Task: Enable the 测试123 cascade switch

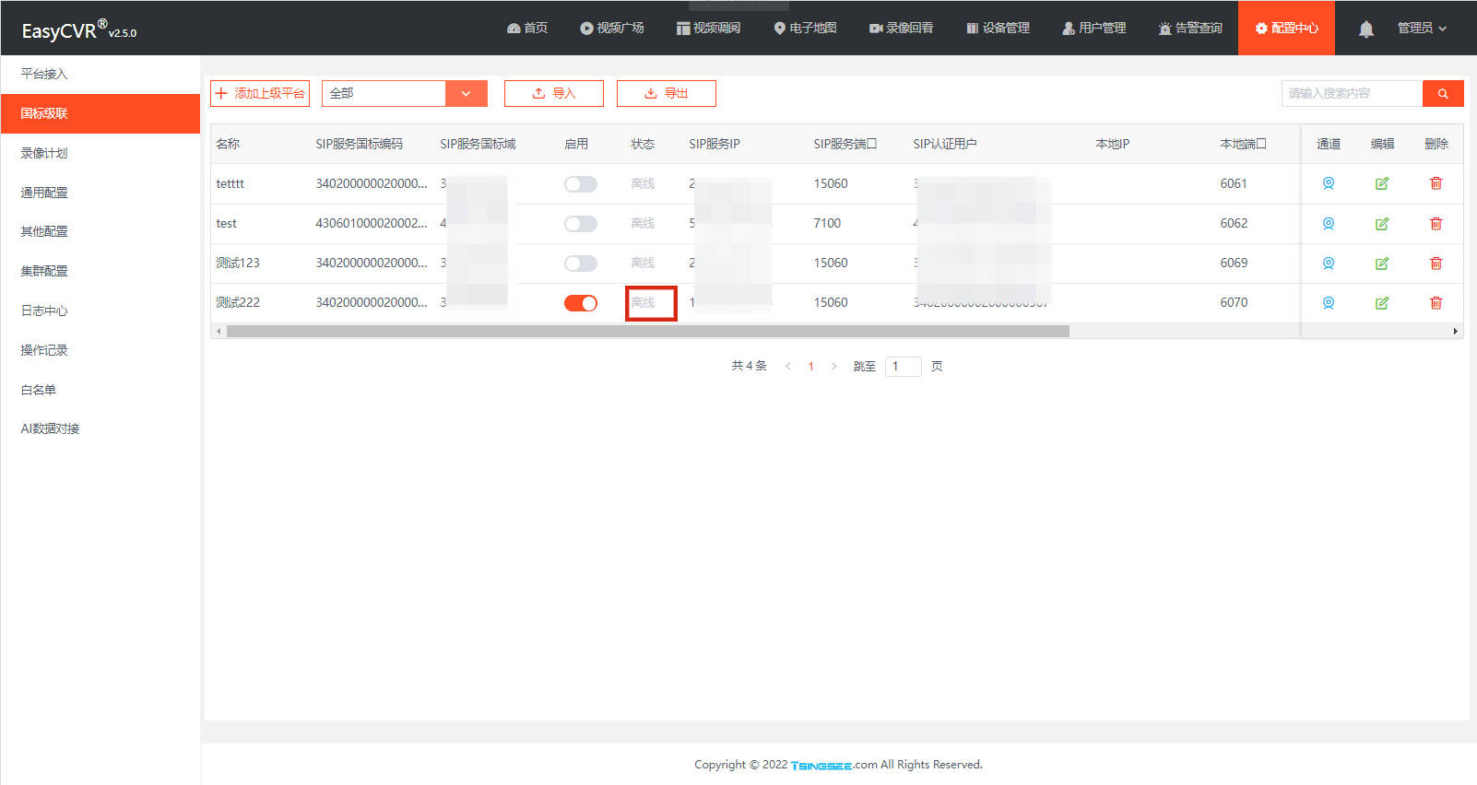Action: tap(581, 264)
